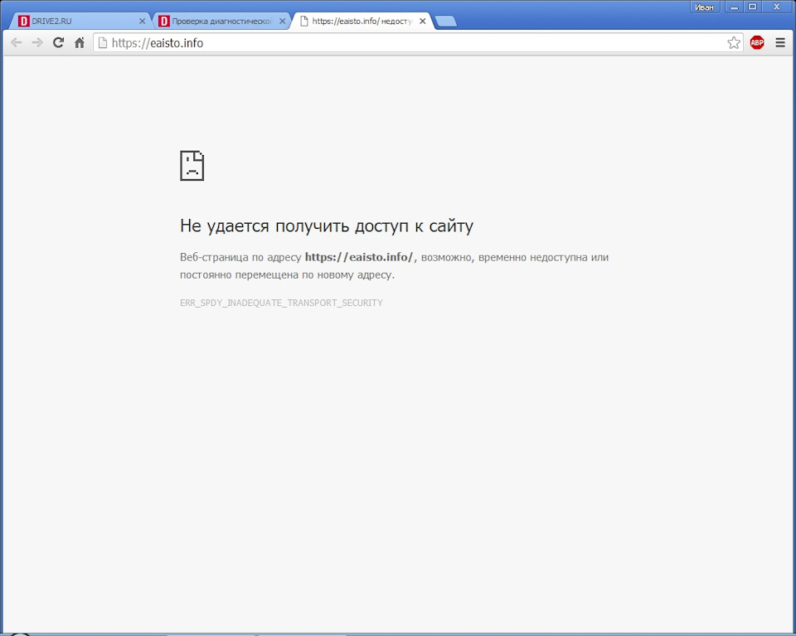Click the Back navigation arrow
Viewport: 796px width, 636px height.
[17, 43]
